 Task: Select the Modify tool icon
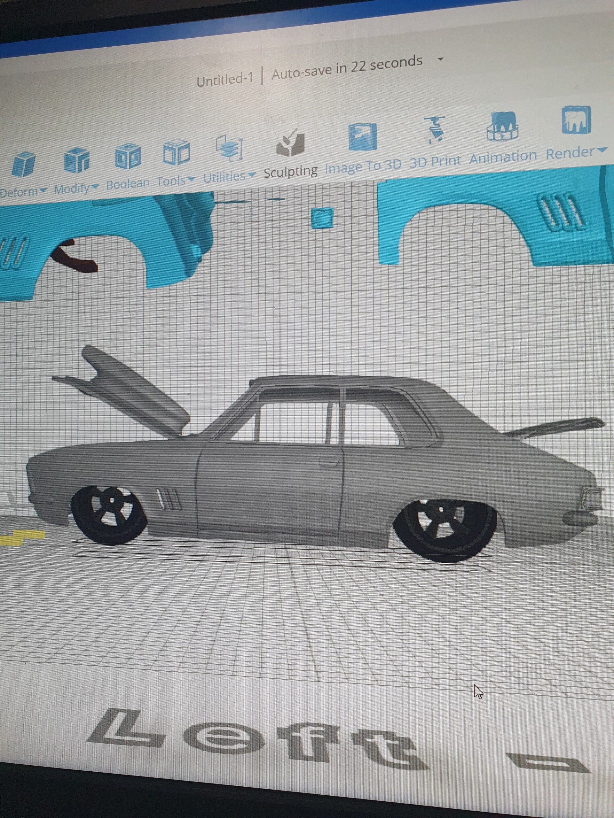click(x=77, y=160)
